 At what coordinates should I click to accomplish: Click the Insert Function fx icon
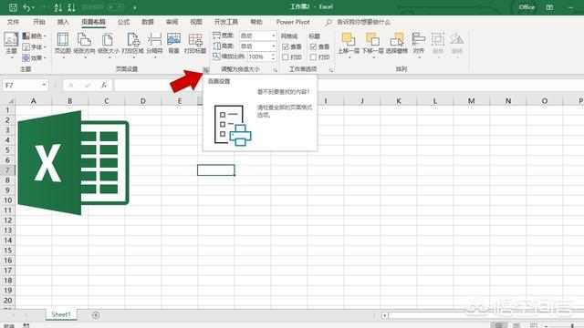104,86
